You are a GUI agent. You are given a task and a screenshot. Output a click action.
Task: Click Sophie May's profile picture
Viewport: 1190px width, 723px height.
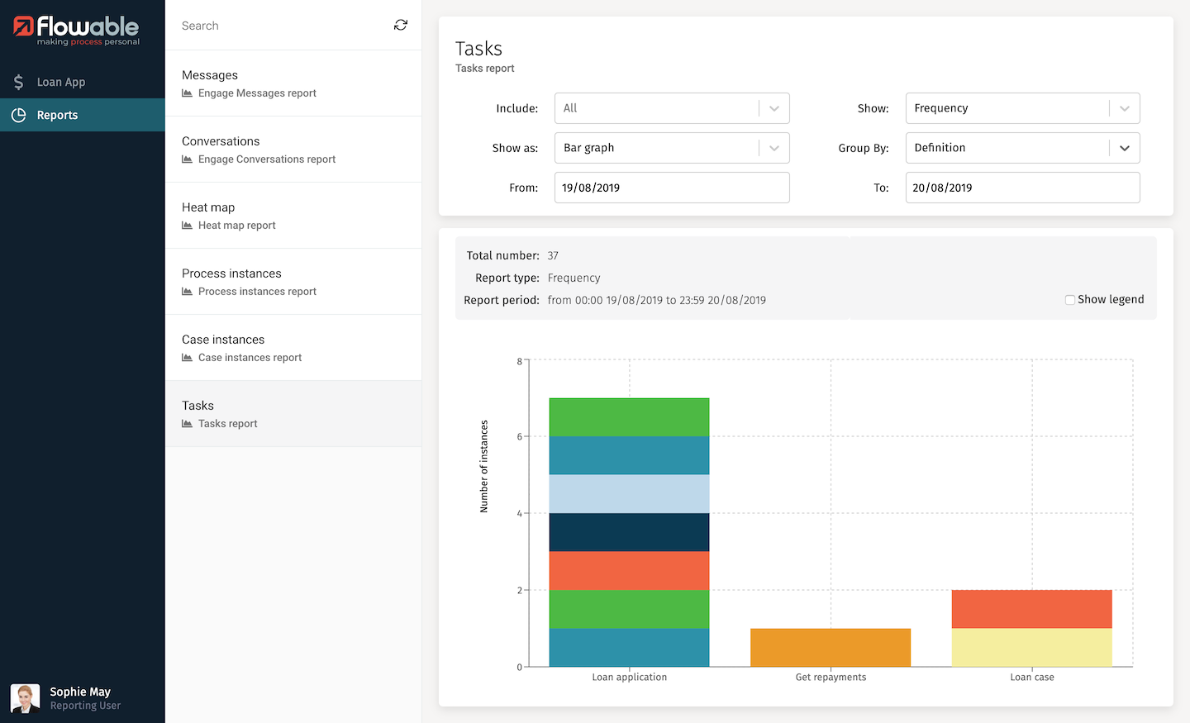click(x=25, y=697)
